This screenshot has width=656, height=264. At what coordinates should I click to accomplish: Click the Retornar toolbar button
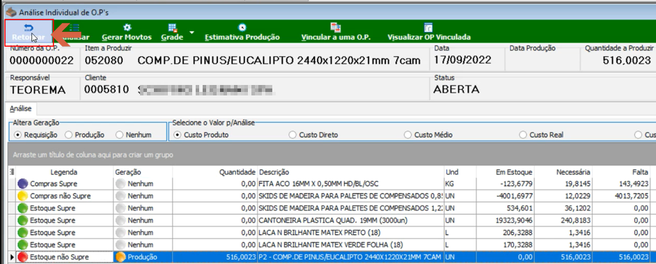(29, 33)
